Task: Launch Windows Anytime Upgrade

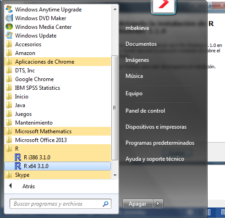Action: pyautogui.click(x=58, y=9)
